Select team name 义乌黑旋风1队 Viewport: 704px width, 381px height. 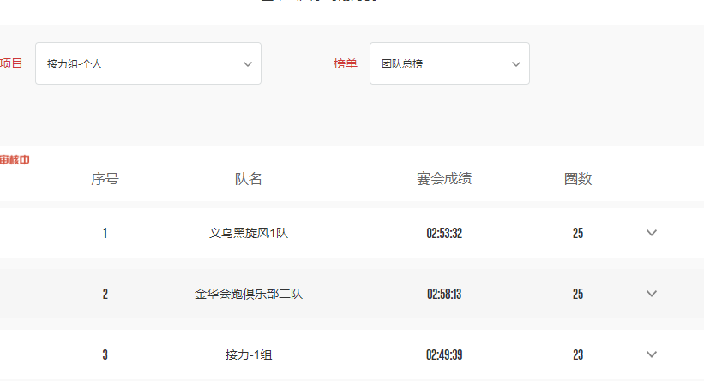pos(249,233)
